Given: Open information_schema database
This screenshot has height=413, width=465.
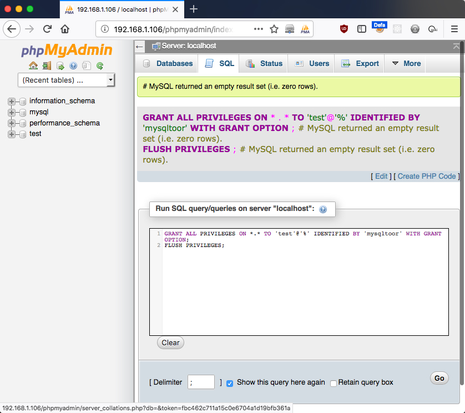Looking at the screenshot, I should click(x=62, y=101).
